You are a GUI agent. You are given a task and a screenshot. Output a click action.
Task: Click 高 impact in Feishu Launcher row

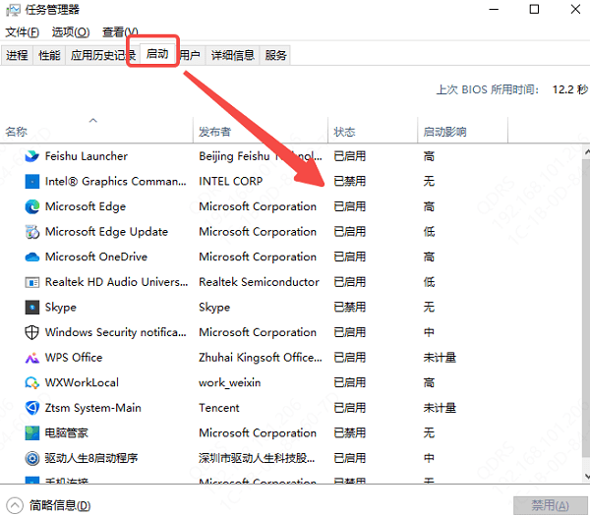click(x=429, y=156)
